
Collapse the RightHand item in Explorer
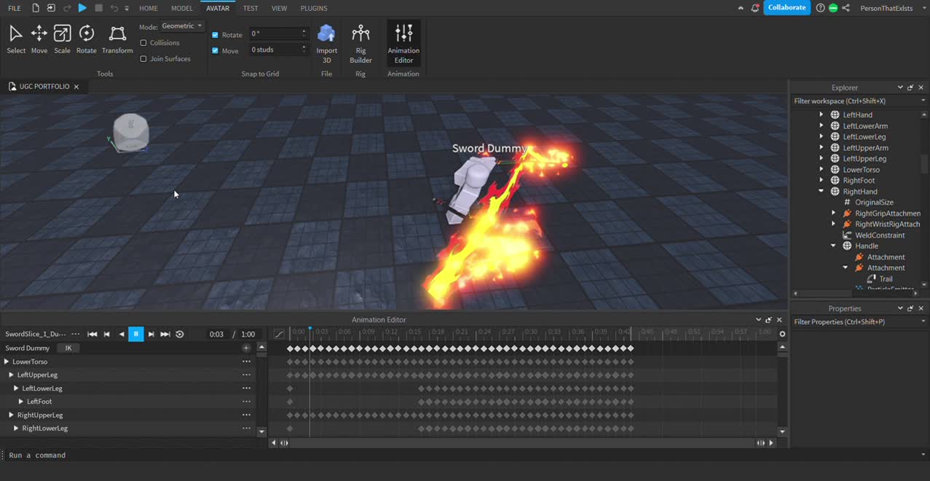coord(821,191)
